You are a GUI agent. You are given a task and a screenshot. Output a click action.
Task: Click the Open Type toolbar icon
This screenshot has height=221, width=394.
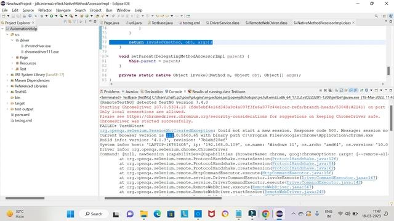pos(97,16)
